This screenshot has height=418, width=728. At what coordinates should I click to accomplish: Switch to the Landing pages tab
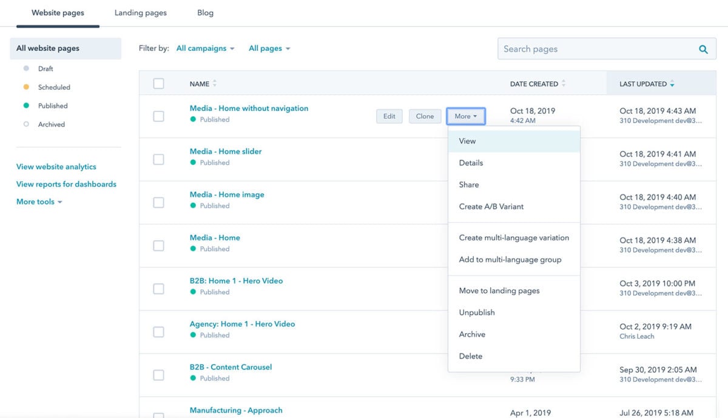(x=140, y=13)
